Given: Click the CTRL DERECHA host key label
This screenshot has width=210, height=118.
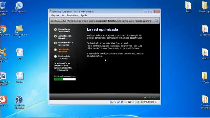Looking at the screenshot, I should [x=150, y=102].
